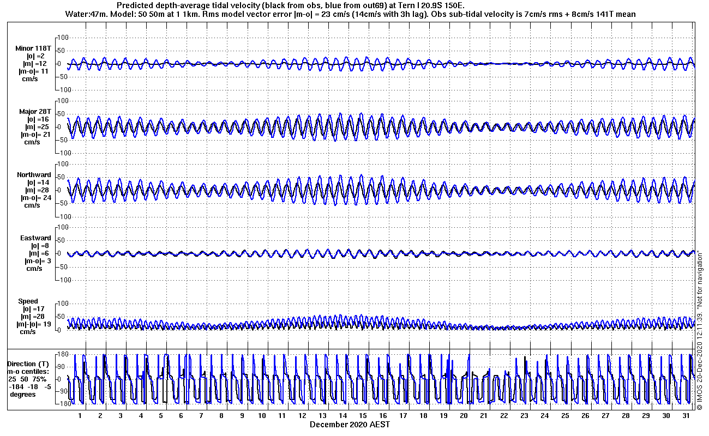
Task: Click the "100" top tick of Speed panel
Action: click(62, 303)
